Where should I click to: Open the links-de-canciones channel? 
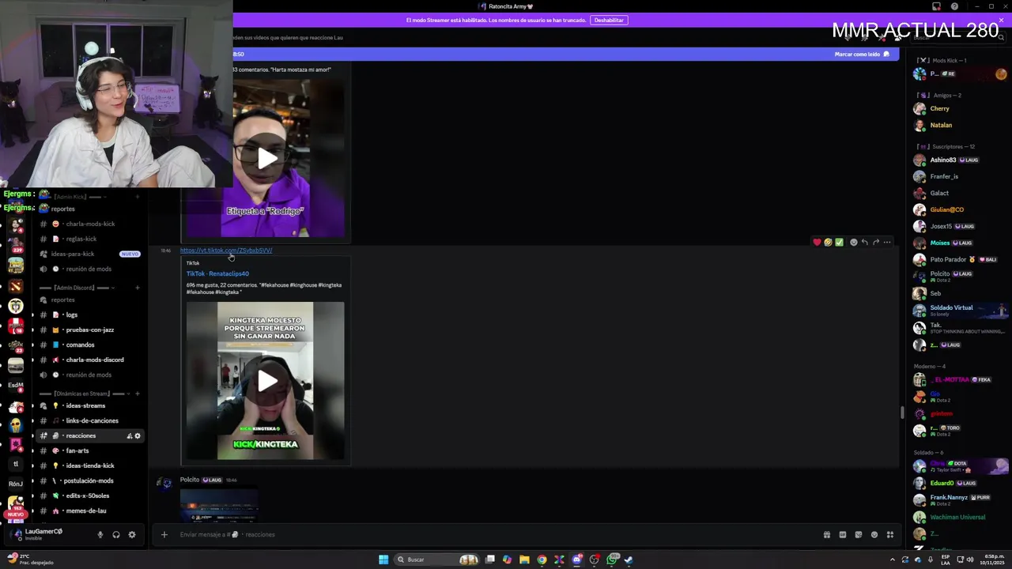(90, 420)
